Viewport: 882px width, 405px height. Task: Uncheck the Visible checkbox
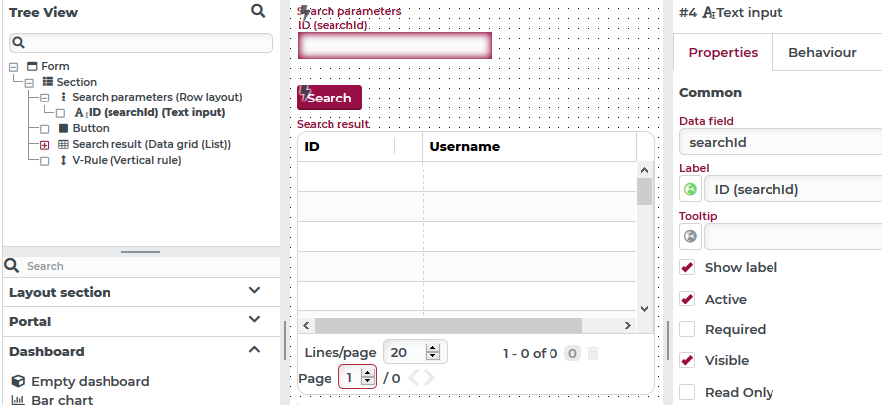[687, 360]
